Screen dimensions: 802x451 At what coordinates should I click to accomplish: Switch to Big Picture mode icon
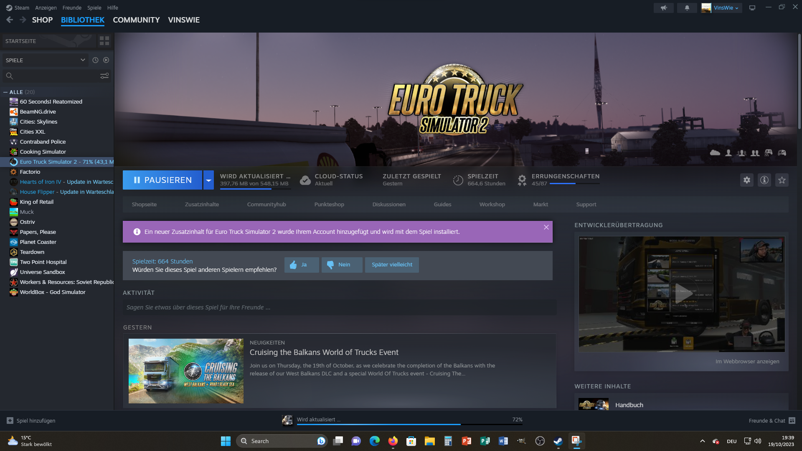coord(752,8)
